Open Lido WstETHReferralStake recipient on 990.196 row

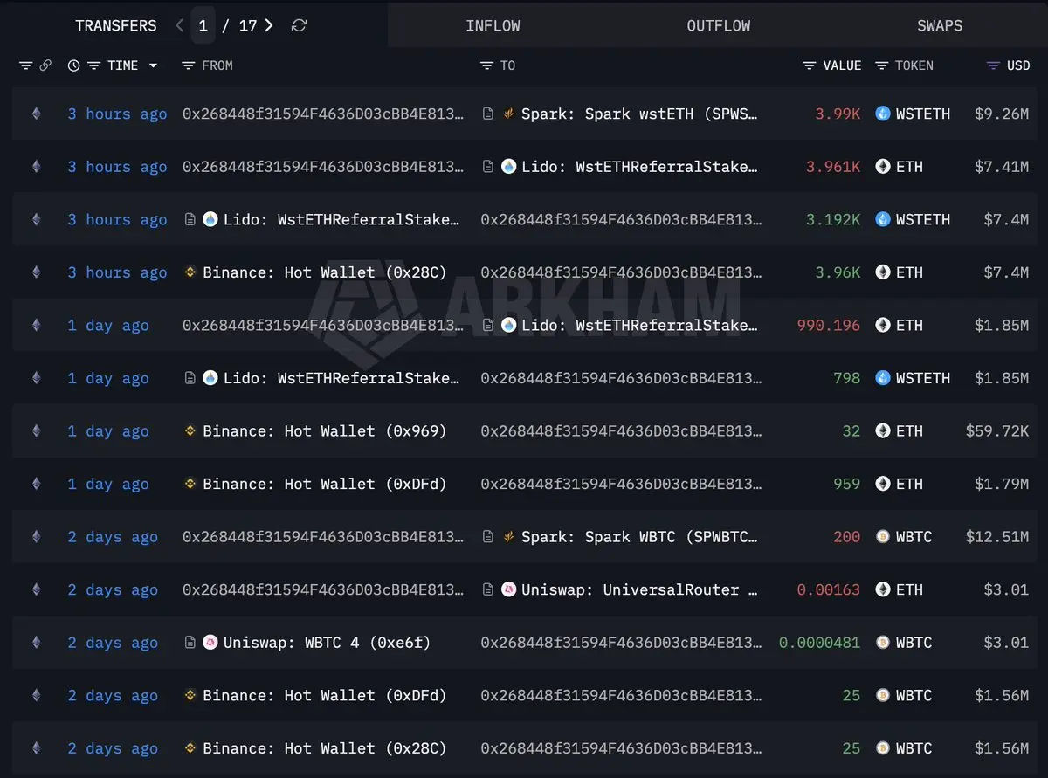[639, 325]
